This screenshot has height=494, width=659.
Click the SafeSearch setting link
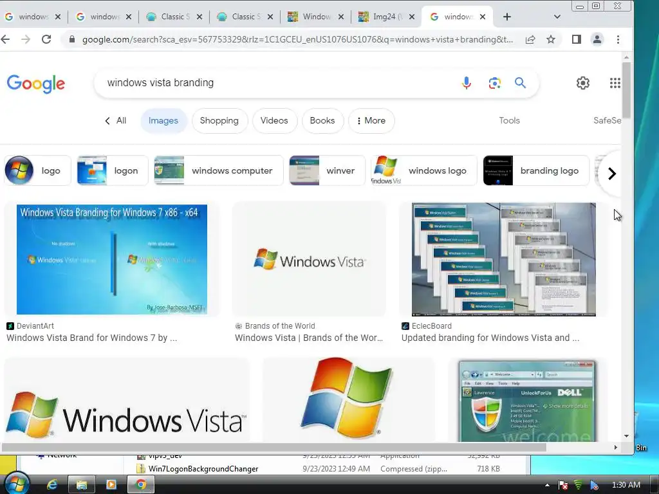[x=607, y=120]
